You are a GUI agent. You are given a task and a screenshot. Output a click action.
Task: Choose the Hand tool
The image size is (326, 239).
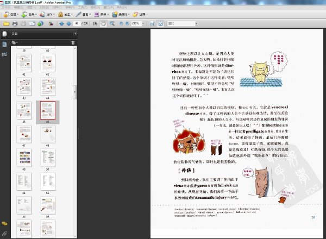103,23
